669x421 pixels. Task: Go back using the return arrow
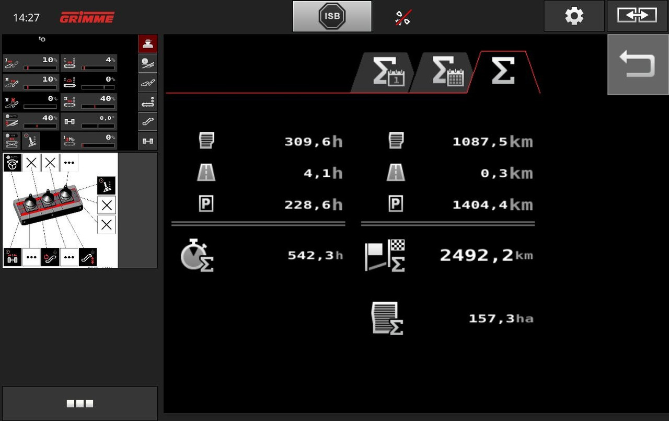coord(638,65)
